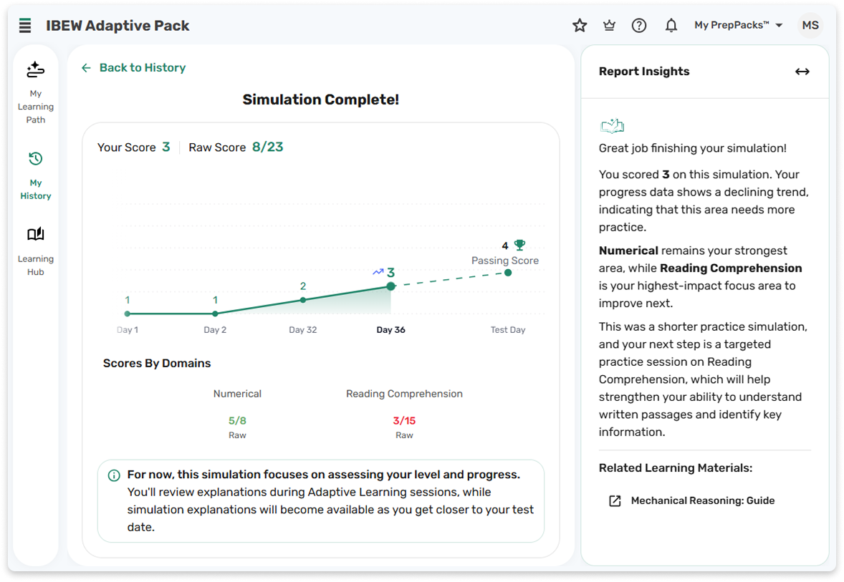Select the Day 1 chart point
Image resolution: width=844 pixels, height=582 pixels.
pyautogui.click(x=128, y=314)
